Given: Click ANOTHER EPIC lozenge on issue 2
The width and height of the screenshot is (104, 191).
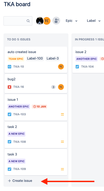Looking at the screenshot, I should 86,59.
